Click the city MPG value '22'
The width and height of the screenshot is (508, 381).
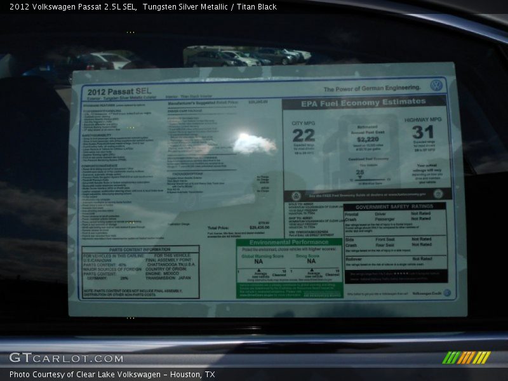304,135
